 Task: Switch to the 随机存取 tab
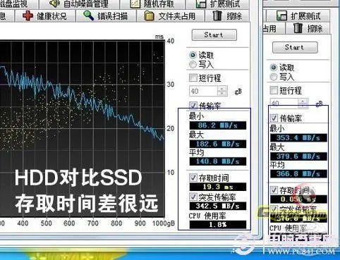click(x=152, y=4)
